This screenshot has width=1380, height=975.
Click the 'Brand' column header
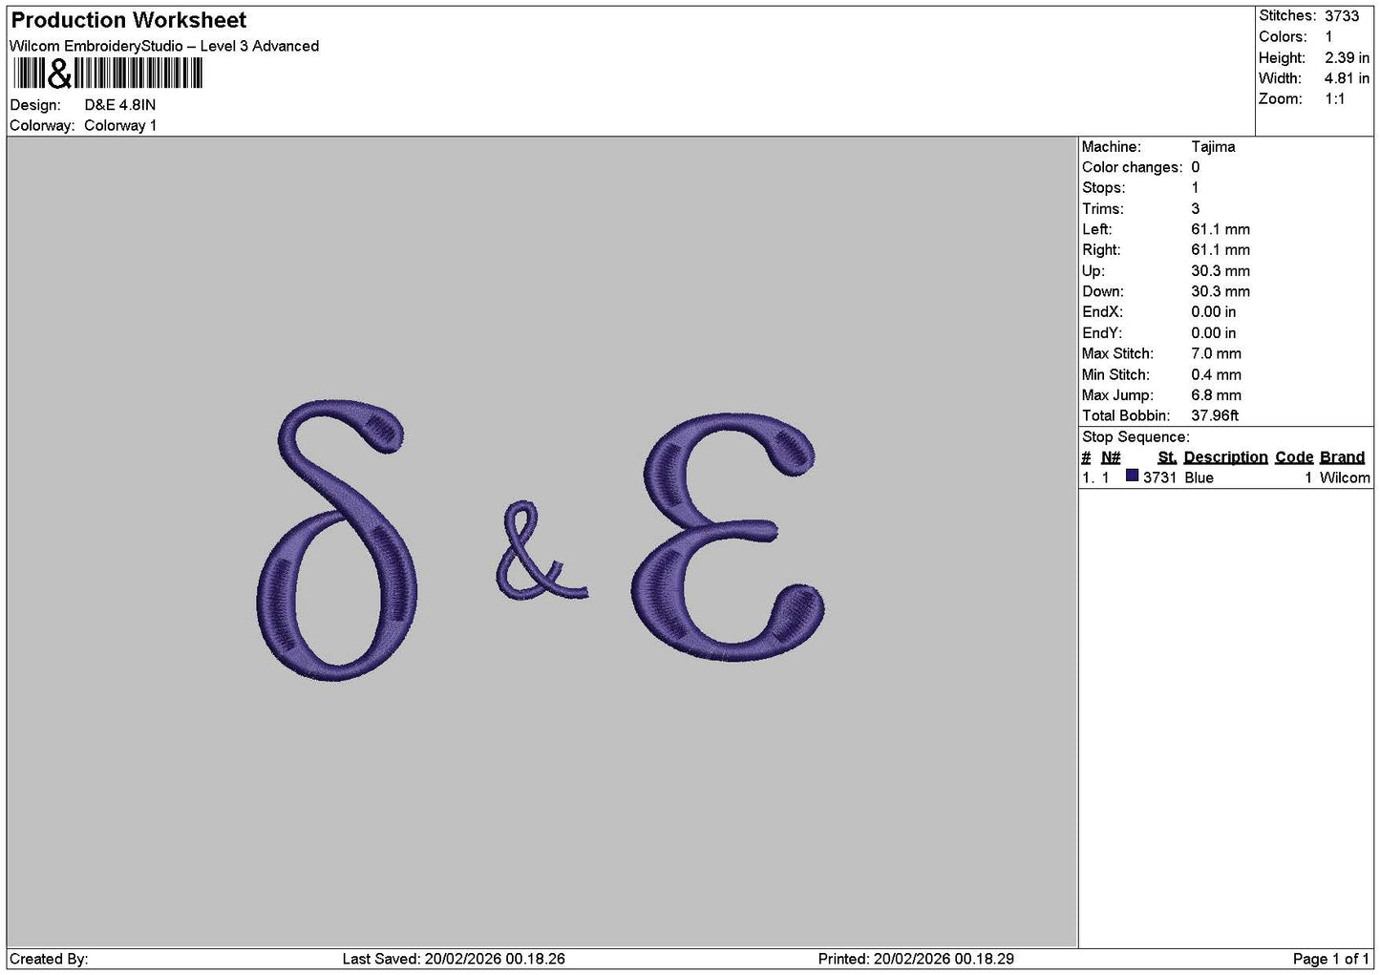coord(1342,457)
